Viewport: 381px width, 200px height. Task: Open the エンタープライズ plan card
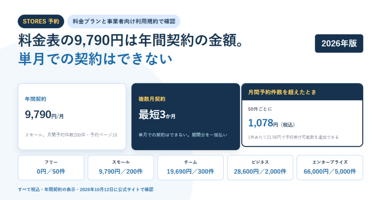tap(330, 168)
